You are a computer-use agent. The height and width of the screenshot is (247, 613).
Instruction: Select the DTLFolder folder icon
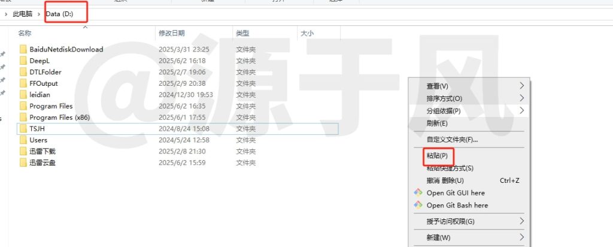[23, 72]
